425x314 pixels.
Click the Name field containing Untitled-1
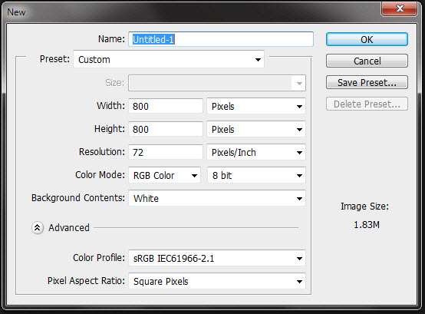pyautogui.click(x=221, y=40)
